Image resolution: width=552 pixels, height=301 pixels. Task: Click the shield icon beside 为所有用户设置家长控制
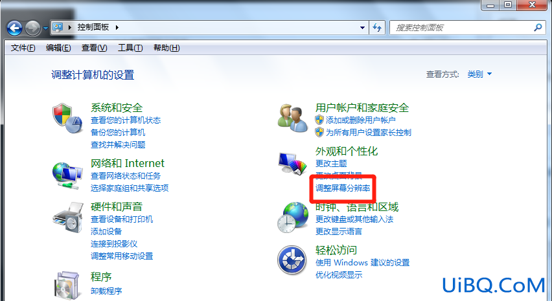coord(319,132)
